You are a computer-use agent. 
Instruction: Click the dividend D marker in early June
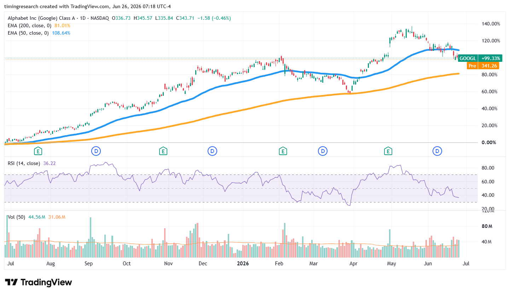437,151
